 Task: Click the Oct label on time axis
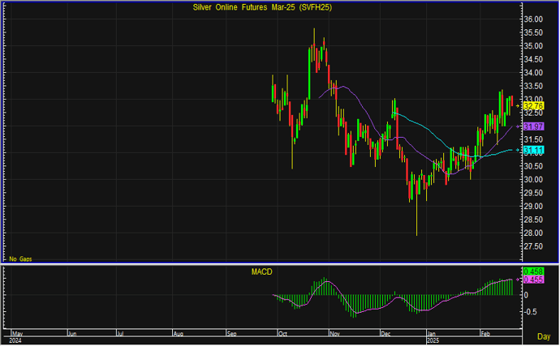coord(282,332)
